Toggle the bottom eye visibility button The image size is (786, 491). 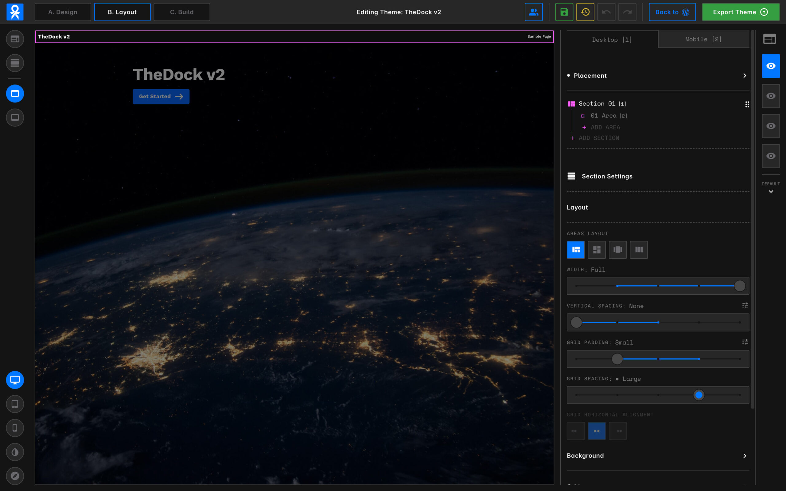pyautogui.click(x=770, y=156)
